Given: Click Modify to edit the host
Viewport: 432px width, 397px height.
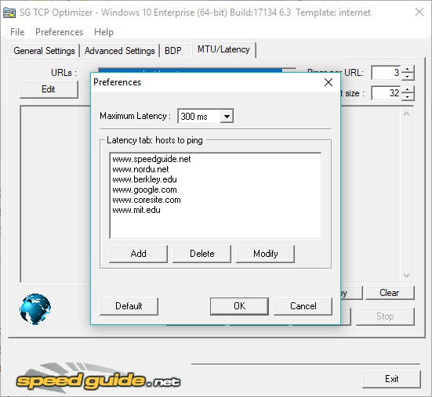Looking at the screenshot, I should [x=265, y=254].
